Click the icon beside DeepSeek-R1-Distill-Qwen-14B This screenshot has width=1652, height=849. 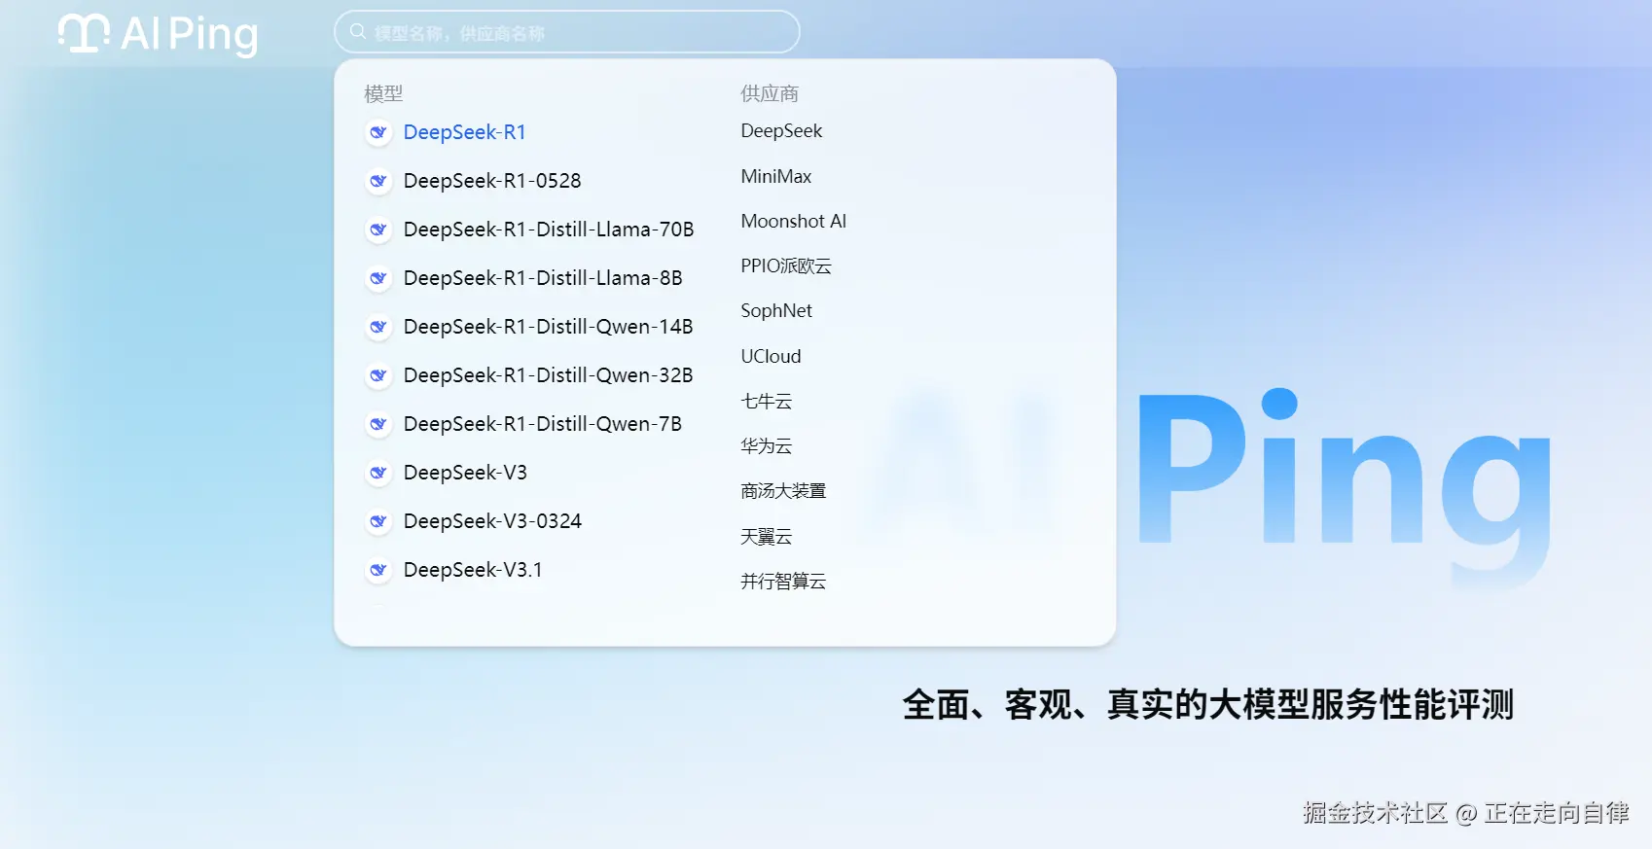[378, 327]
